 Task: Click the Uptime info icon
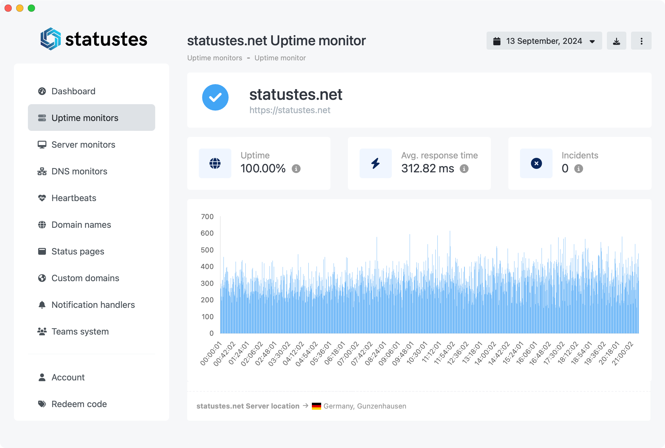pyautogui.click(x=296, y=169)
